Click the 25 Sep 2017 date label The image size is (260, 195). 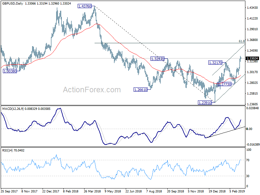tap(9, 191)
